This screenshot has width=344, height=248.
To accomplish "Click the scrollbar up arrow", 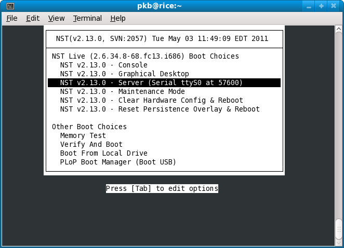I will coord(338,29).
